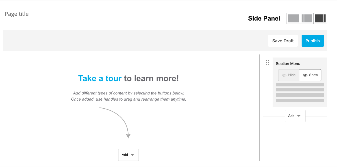
Task: Toggle the Show option in the Section Menu panel
Action: tap(310, 75)
